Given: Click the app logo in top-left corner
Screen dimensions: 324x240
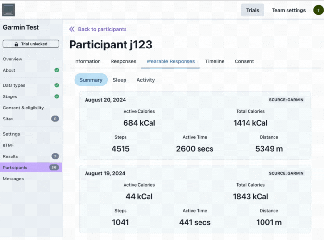Looking at the screenshot, I should [9, 10].
